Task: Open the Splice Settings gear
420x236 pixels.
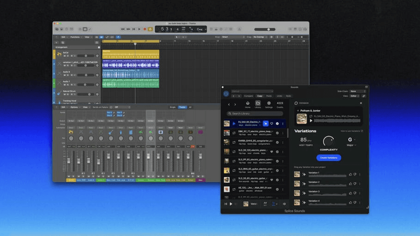Action: 269,104
